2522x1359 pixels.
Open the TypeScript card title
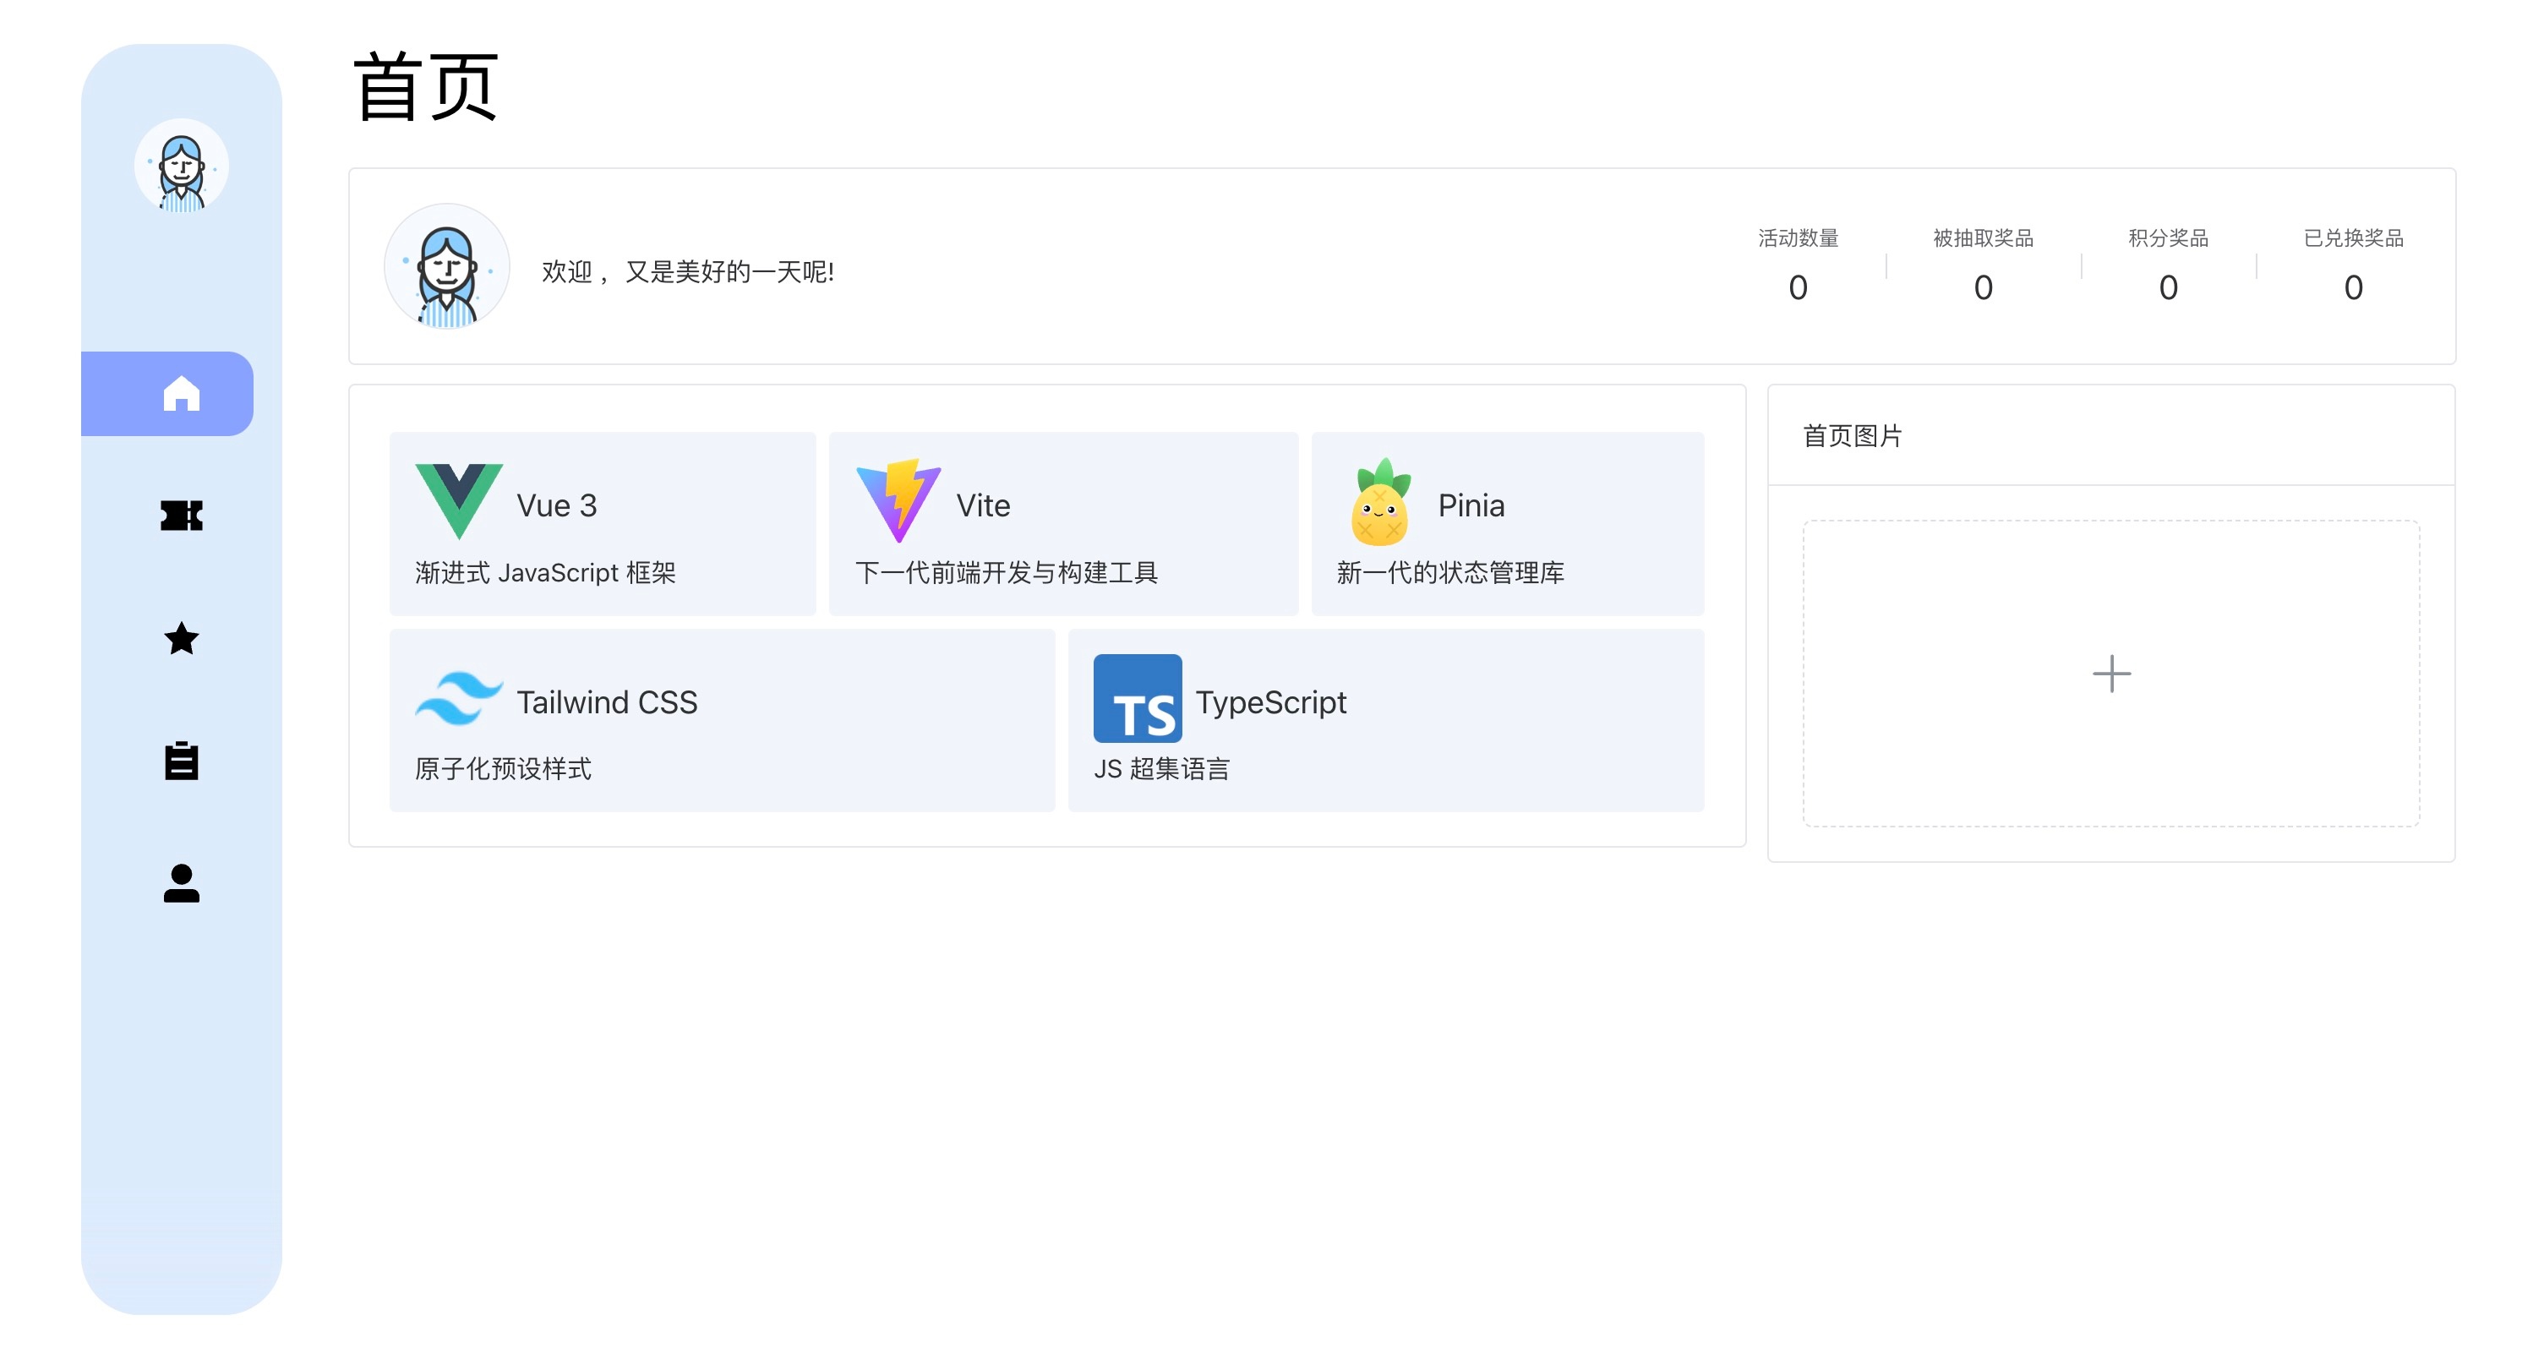tap(1269, 702)
